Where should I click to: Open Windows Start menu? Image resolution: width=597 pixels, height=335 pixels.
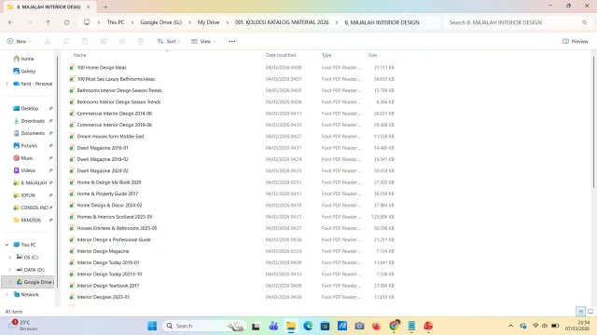152,326
